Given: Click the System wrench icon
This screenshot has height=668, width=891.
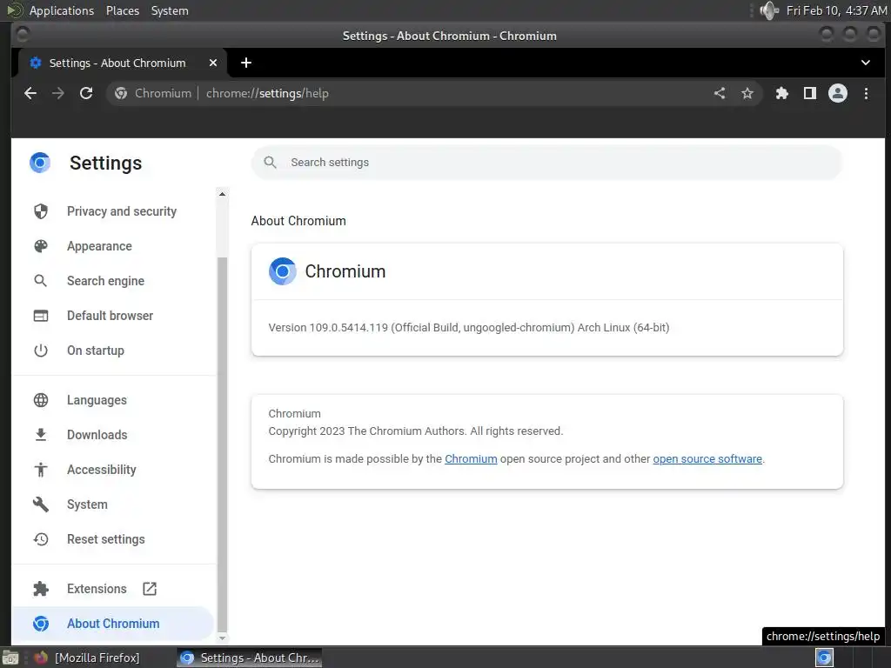Looking at the screenshot, I should (x=41, y=504).
